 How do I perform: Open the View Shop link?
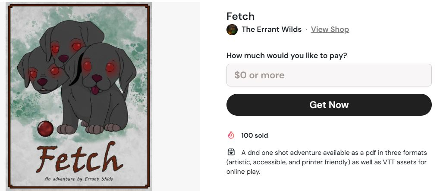[330, 29]
